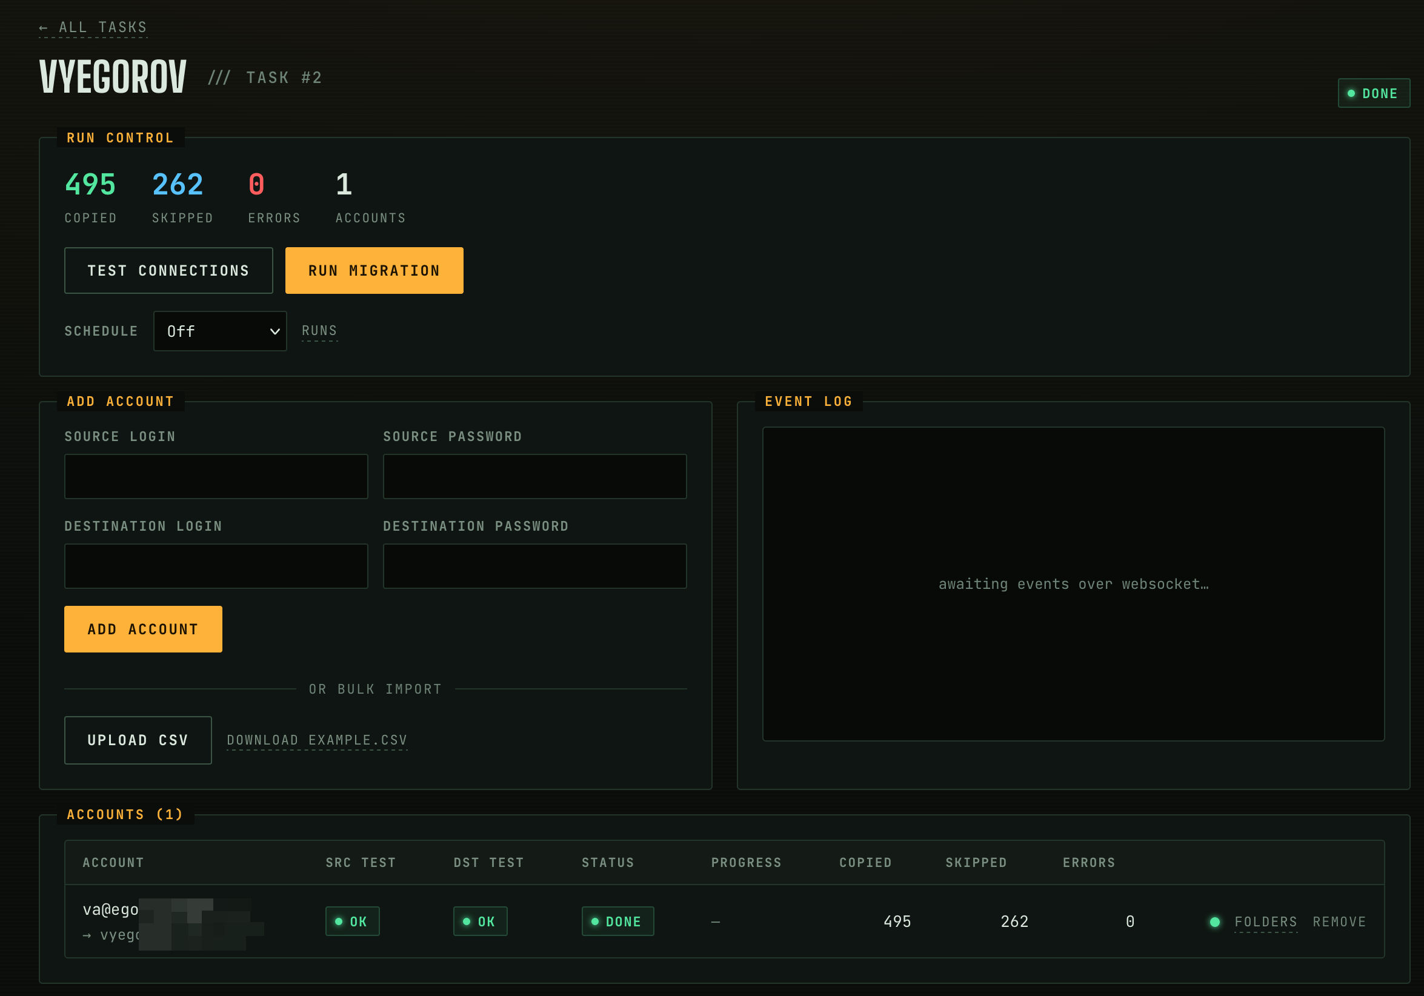Click the Done badge in the Status column
Image resolution: width=1424 pixels, height=996 pixels.
click(617, 921)
